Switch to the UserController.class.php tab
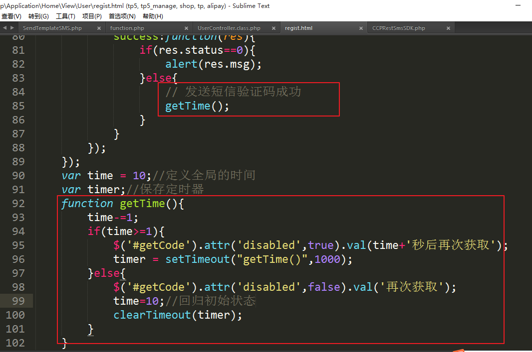 pos(229,28)
